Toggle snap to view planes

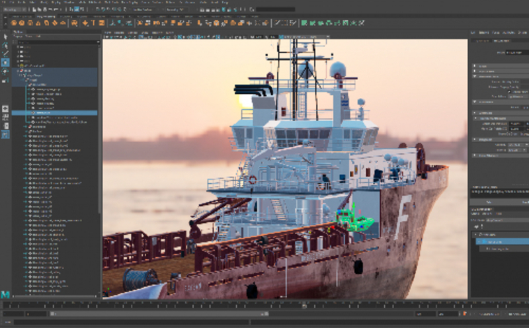120,9
